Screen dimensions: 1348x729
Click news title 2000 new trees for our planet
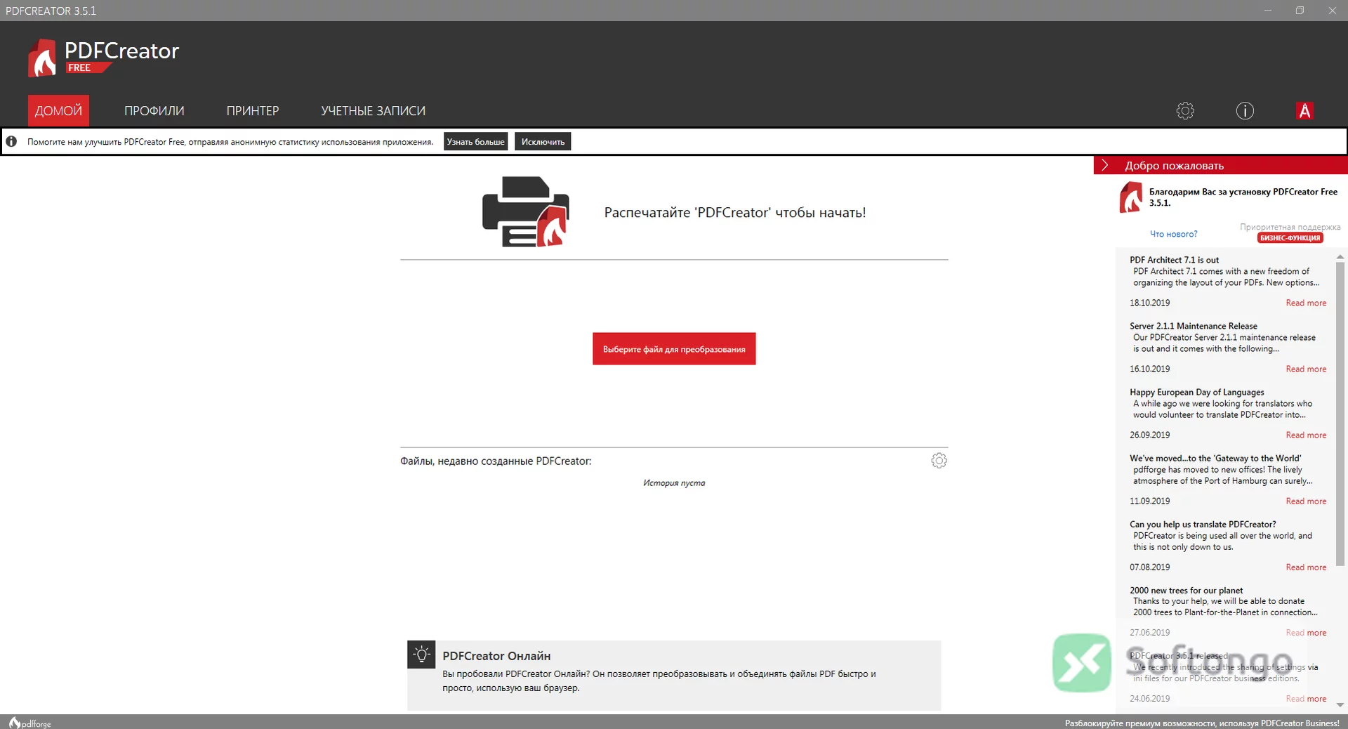pyautogui.click(x=1186, y=590)
